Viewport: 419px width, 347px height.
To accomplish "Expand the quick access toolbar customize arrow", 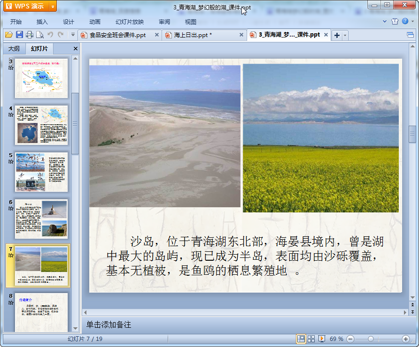I will tap(73, 35).
